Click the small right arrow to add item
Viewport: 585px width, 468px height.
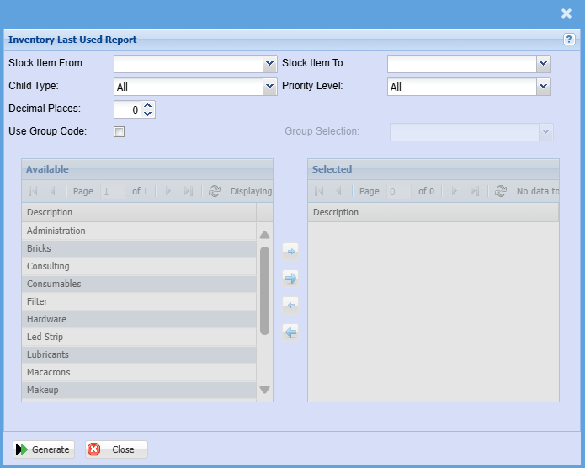(290, 251)
